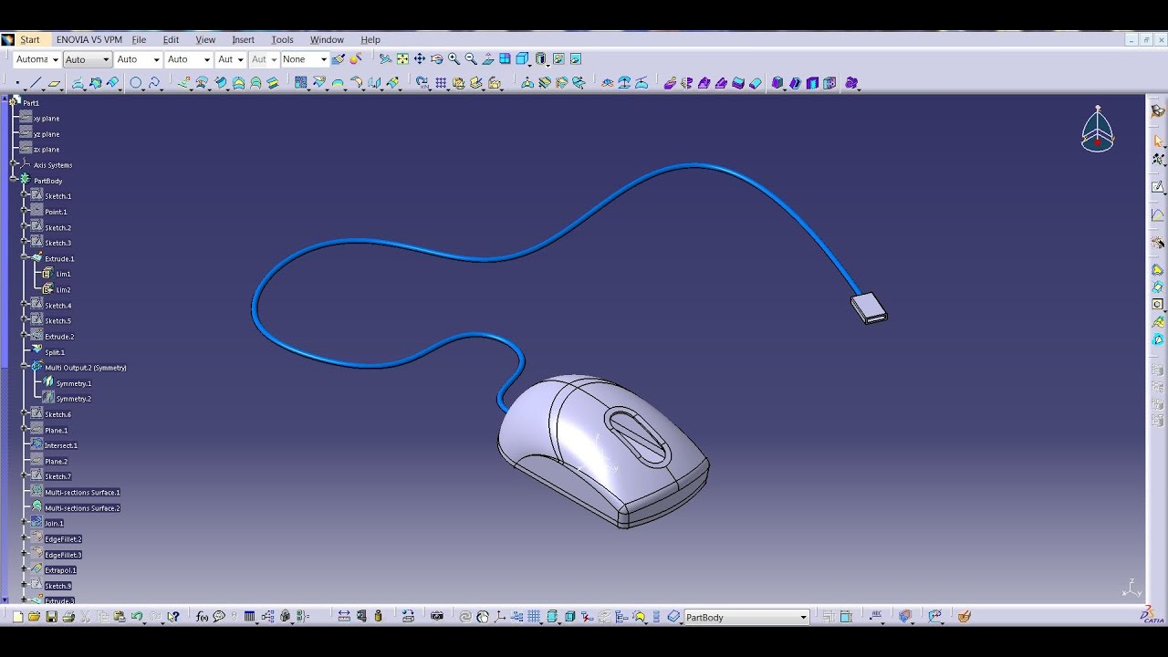This screenshot has width=1168, height=657.
Task: Click the Normal View icon
Action: (488, 58)
